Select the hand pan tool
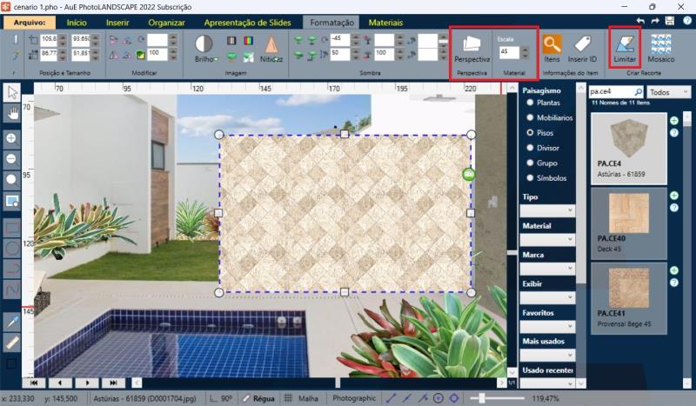This screenshot has height=406, width=696. point(12,112)
